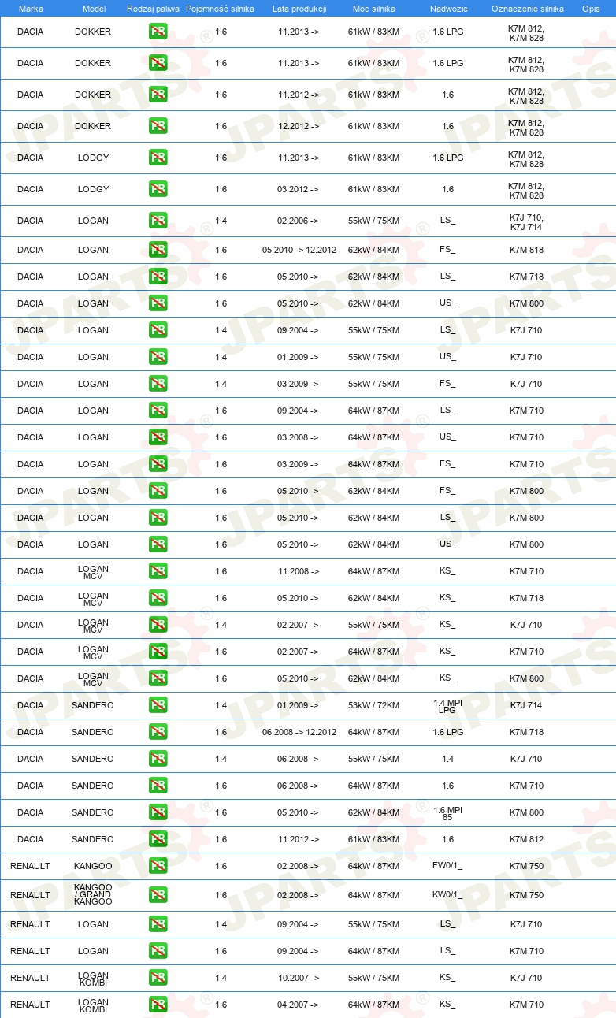Click the production date 10.2007 ->
The height and width of the screenshot is (1018, 616).
click(x=299, y=978)
